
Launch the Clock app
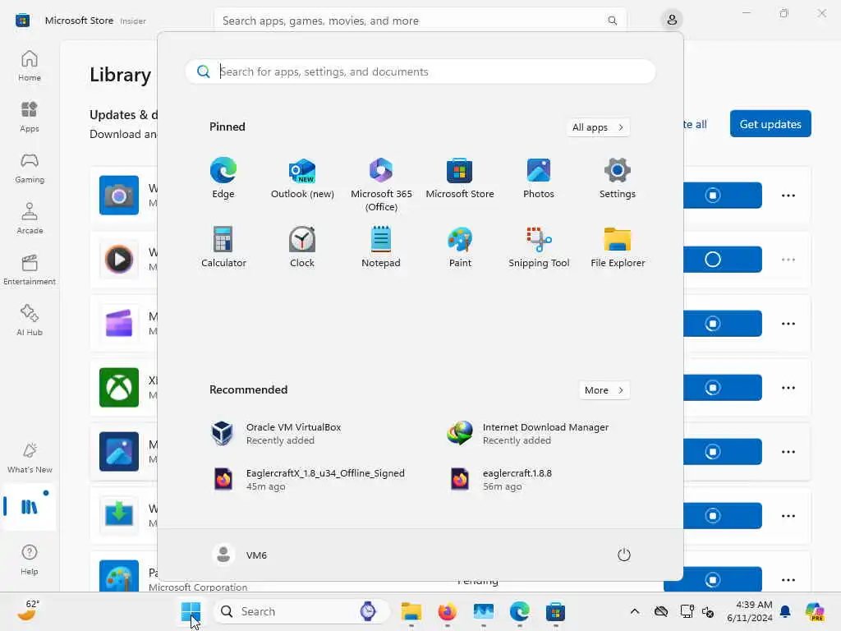pos(302,246)
